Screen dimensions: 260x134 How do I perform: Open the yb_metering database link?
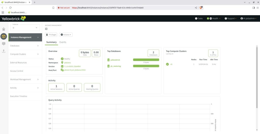coord(116,66)
